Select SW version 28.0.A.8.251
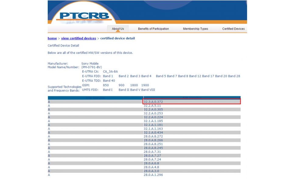Image resolution: width=292 pixels, height=179 pixels. [x=153, y=144]
